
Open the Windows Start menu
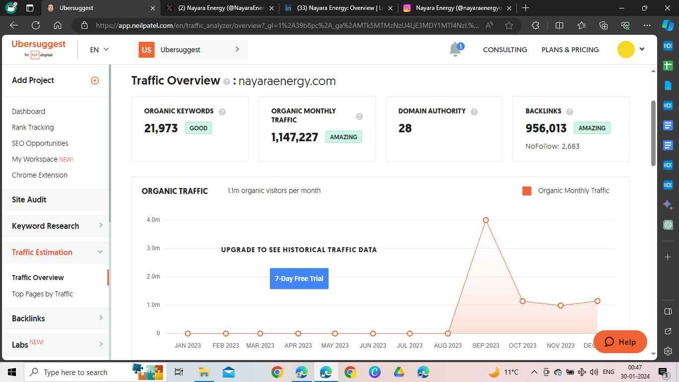coord(11,372)
